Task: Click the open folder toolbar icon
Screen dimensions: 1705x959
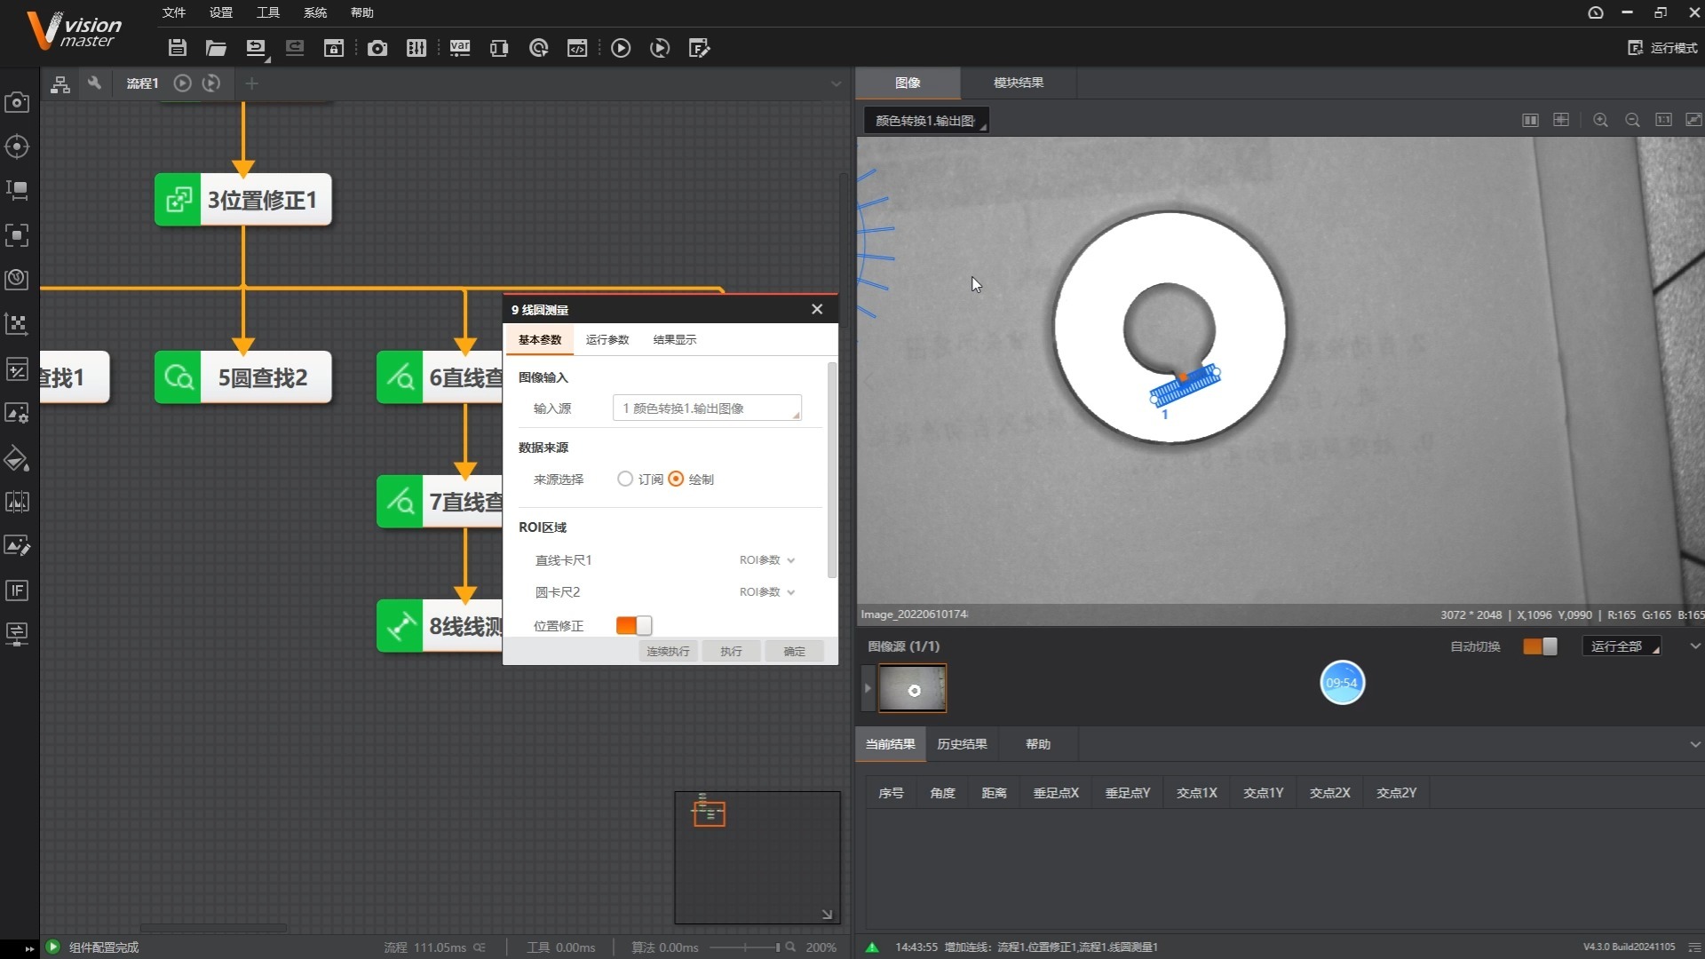Action: click(216, 48)
